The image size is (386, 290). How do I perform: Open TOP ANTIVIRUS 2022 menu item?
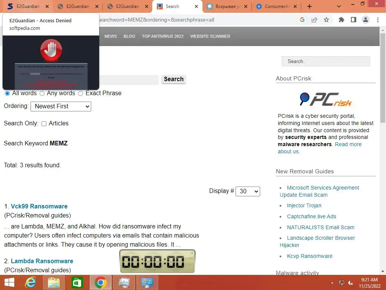(x=163, y=36)
